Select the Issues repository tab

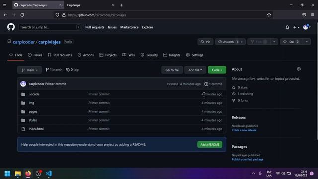[35, 55]
